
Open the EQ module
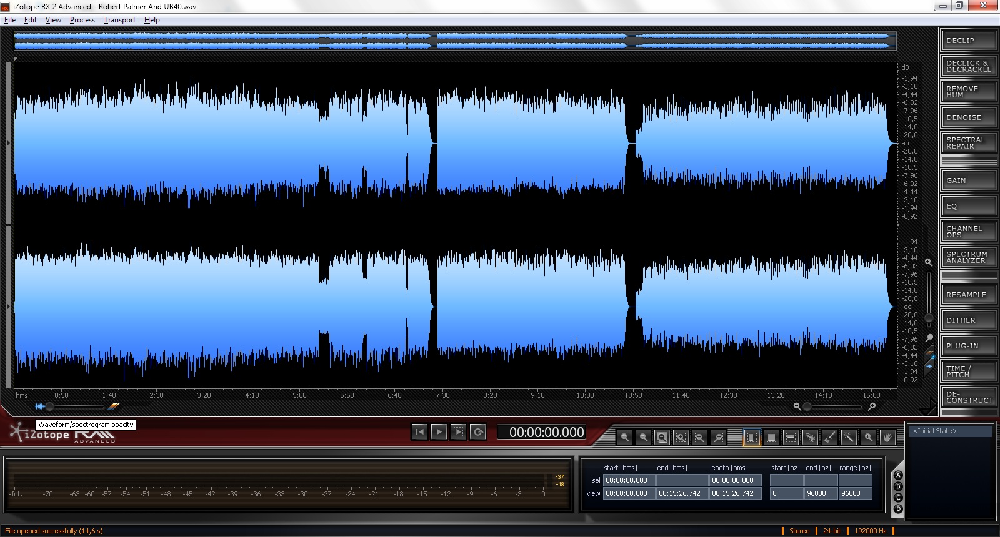(969, 206)
